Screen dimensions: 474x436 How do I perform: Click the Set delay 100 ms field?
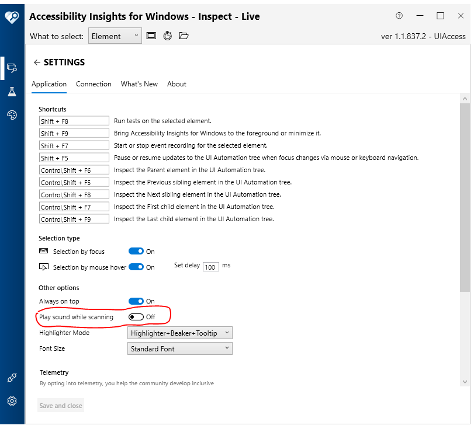(211, 267)
